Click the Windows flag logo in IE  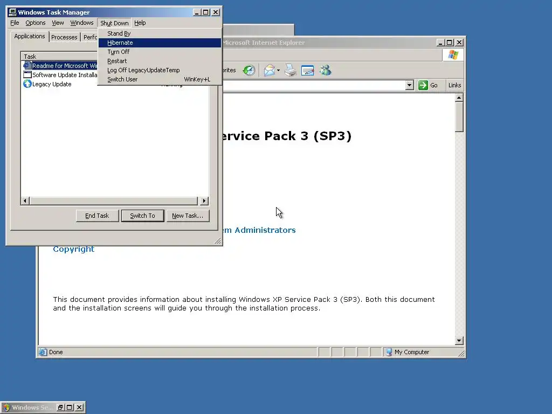(x=453, y=55)
